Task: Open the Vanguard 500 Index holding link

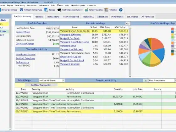Action: 70,35
